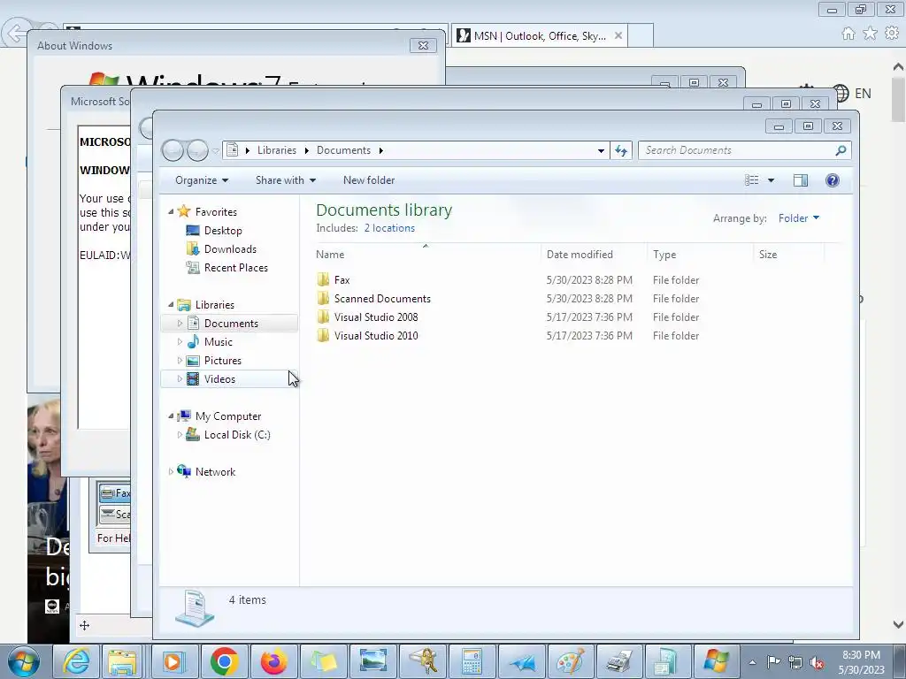This screenshot has height=679, width=906.
Task: Click New folder button
Action: point(369,180)
